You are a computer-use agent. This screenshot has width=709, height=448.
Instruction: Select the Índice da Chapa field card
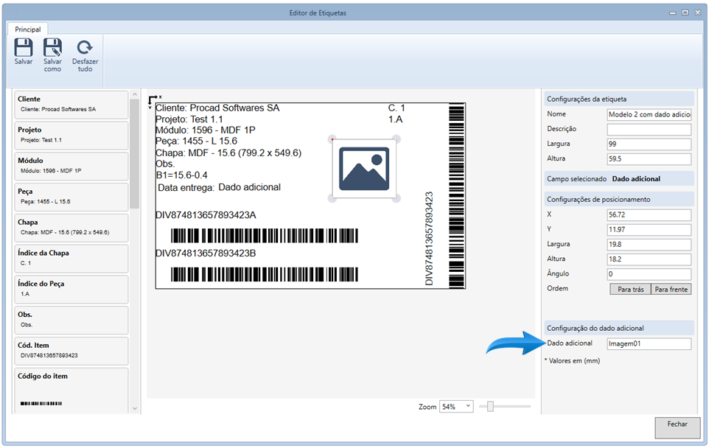coord(71,259)
